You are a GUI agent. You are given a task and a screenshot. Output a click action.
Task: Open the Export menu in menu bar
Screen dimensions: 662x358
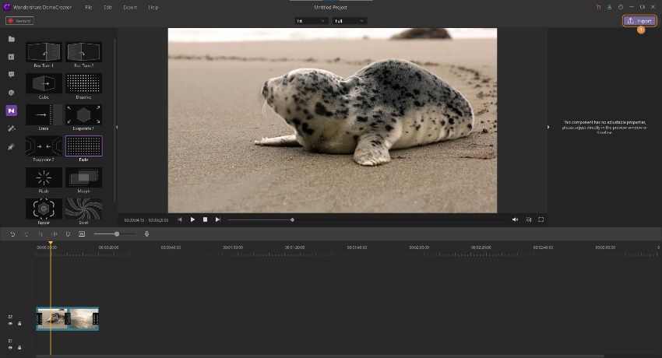tap(130, 7)
